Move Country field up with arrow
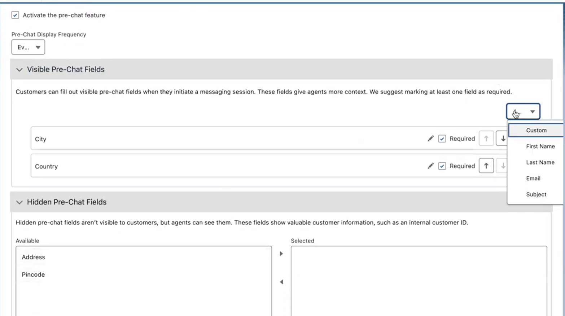The height and width of the screenshot is (316, 565). tap(486, 166)
